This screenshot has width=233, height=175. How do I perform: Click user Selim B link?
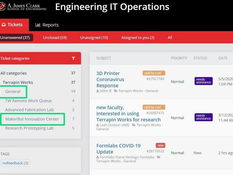[105, 91]
